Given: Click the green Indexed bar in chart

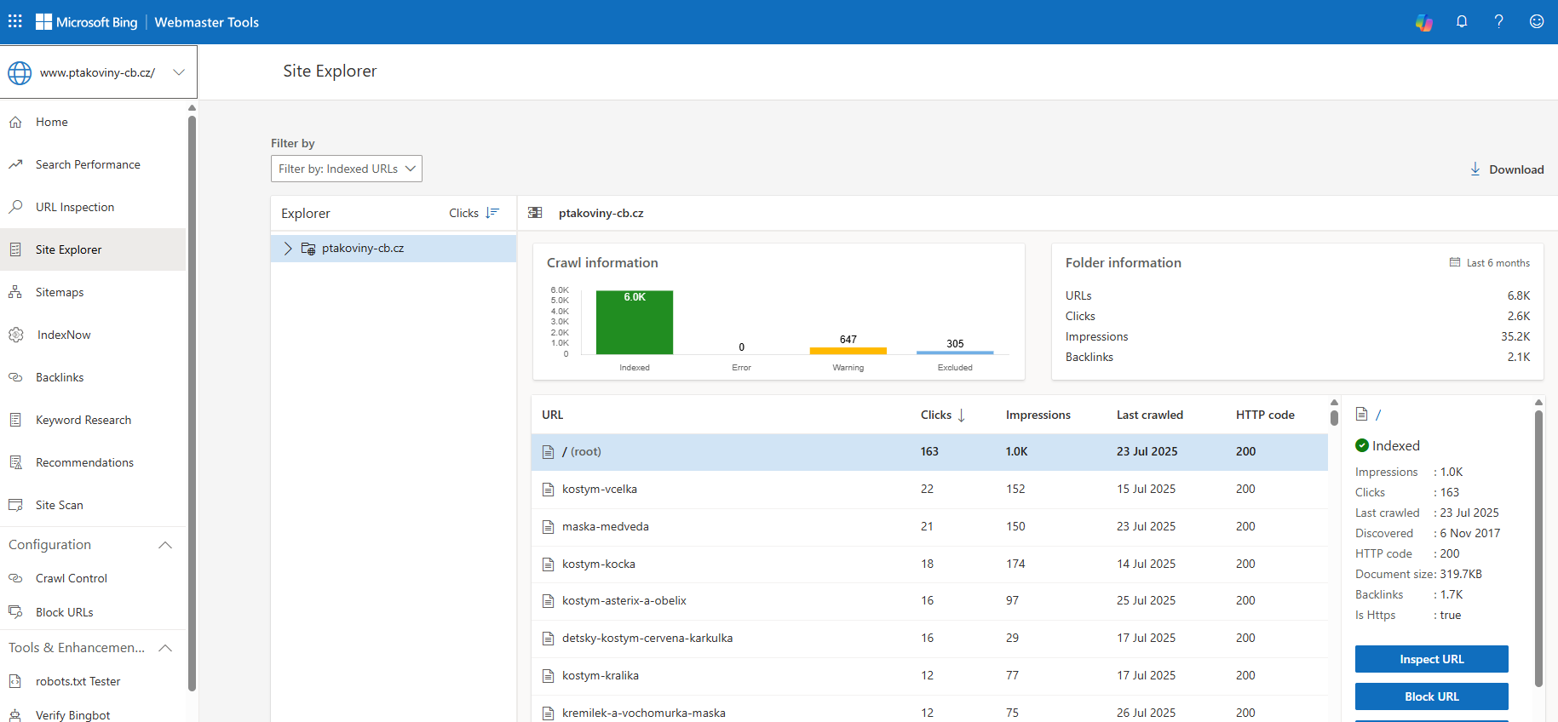Looking at the screenshot, I should (635, 324).
